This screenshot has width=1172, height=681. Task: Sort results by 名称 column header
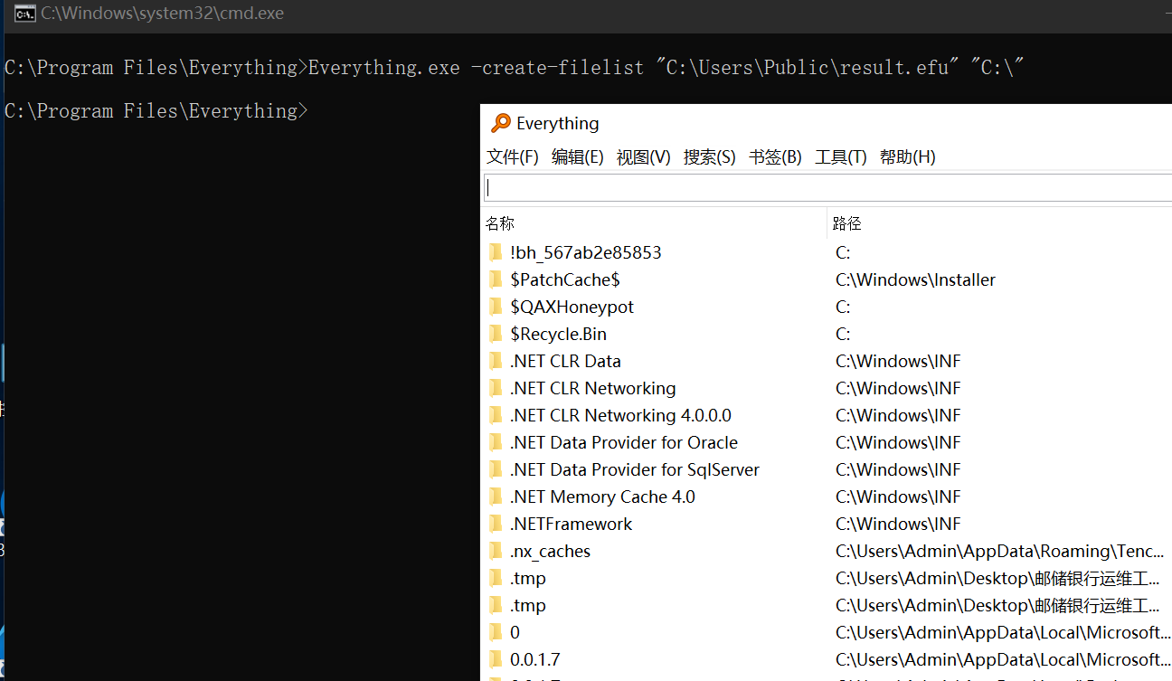coord(500,223)
